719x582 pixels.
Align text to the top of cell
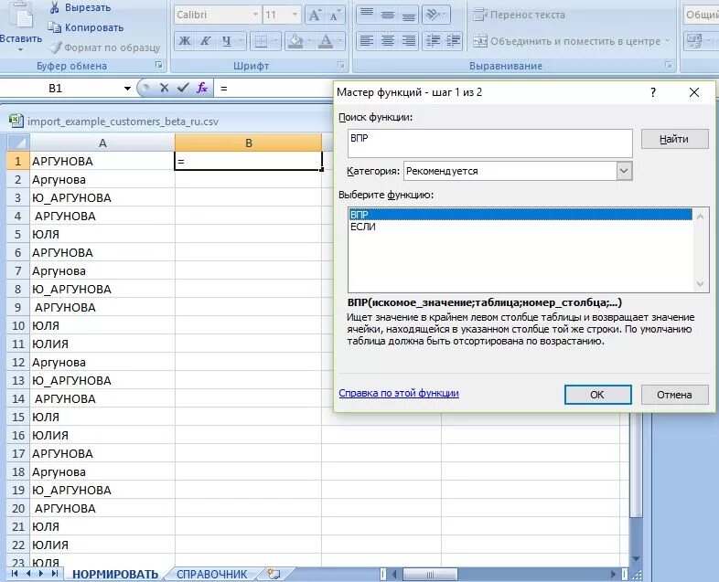tap(367, 16)
